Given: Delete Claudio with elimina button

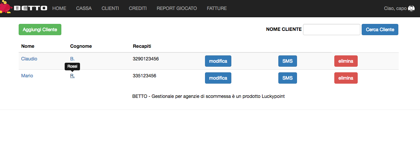Looking at the screenshot, I should click(x=346, y=61).
